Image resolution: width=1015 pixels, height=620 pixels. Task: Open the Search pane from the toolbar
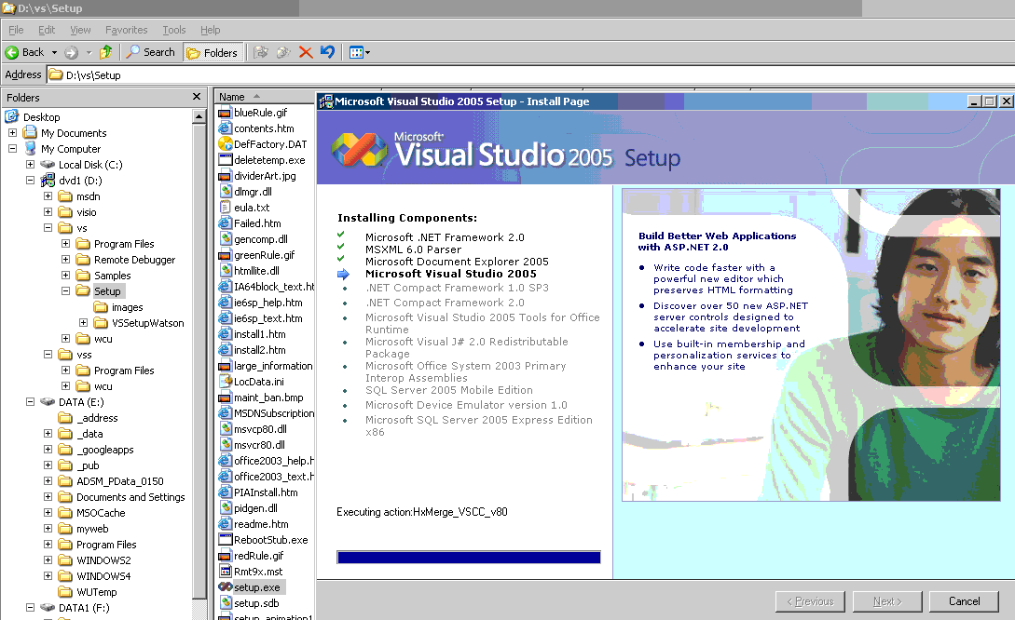pyautogui.click(x=151, y=52)
